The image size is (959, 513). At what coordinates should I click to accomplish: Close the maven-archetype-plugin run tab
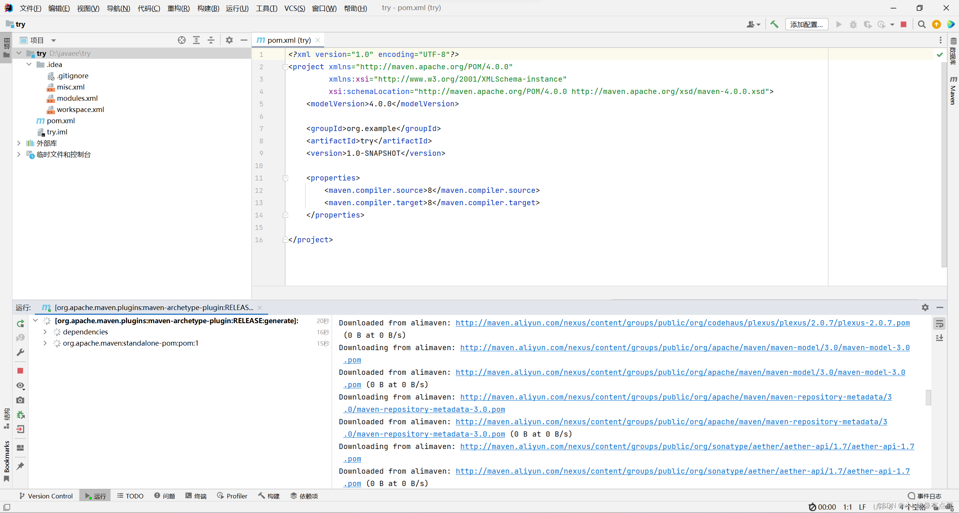[260, 307]
